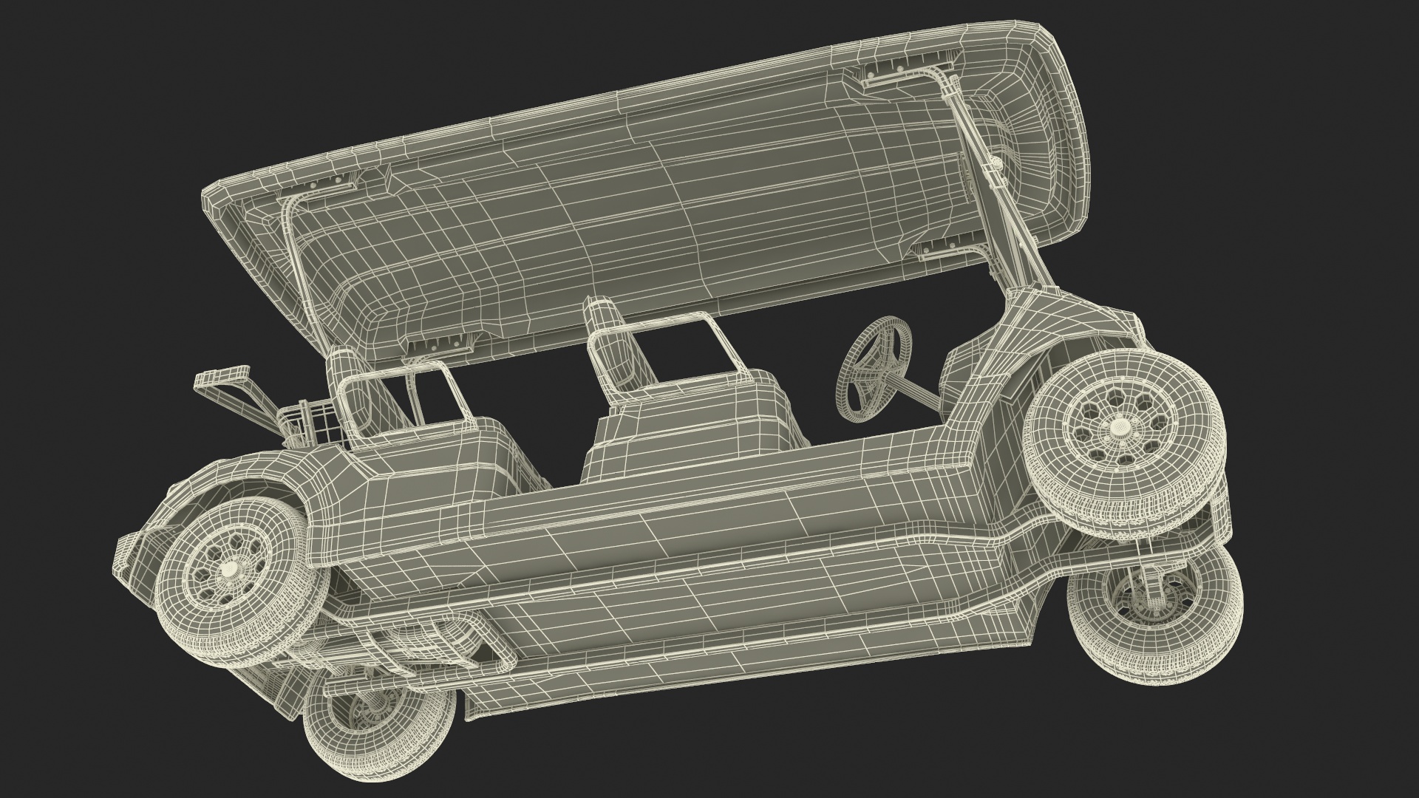The height and width of the screenshot is (798, 1419).
Task: Select the rear basket behind the back seat
Action: click(312, 423)
